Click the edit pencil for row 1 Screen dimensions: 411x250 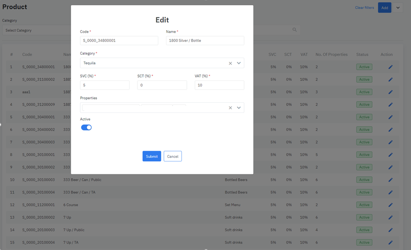pos(390,67)
